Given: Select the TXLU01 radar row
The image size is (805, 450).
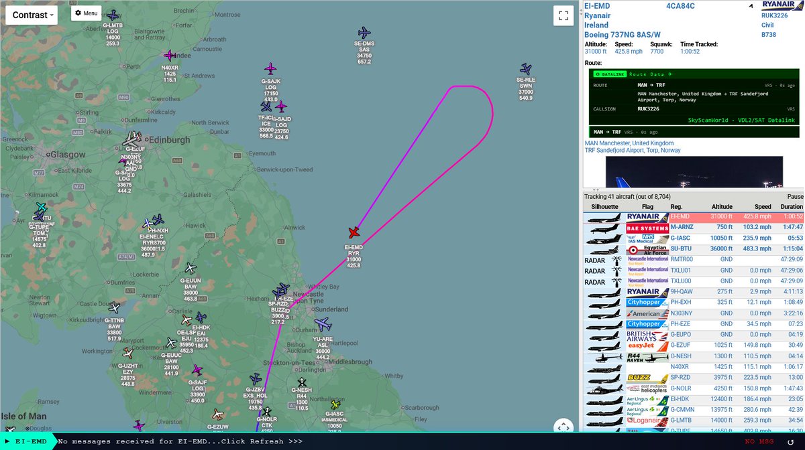Looking at the screenshot, I should click(x=694, y=271).
